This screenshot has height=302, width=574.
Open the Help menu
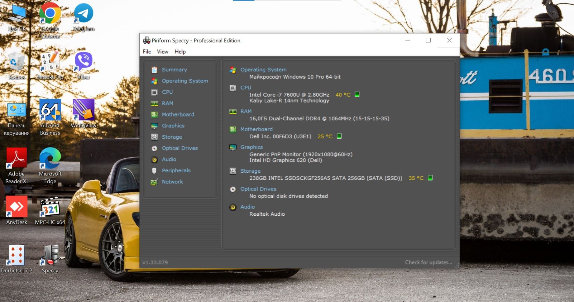pyautogui.click(x=180, y=52)
